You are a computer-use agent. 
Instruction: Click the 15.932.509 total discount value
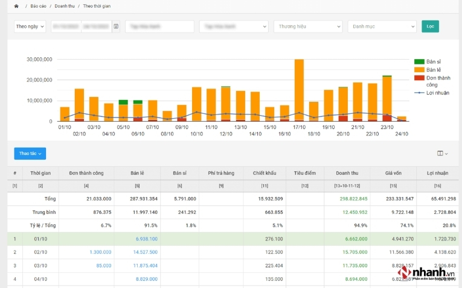tap(271, 199)
